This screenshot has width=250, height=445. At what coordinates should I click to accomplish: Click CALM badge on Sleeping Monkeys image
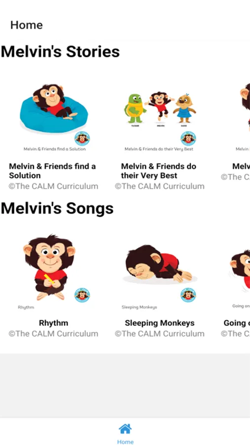188,295
